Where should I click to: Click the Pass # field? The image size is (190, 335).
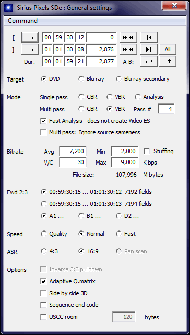pyautogui.click(x=166, y=109)
